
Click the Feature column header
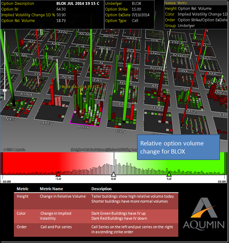click(170, 3)
